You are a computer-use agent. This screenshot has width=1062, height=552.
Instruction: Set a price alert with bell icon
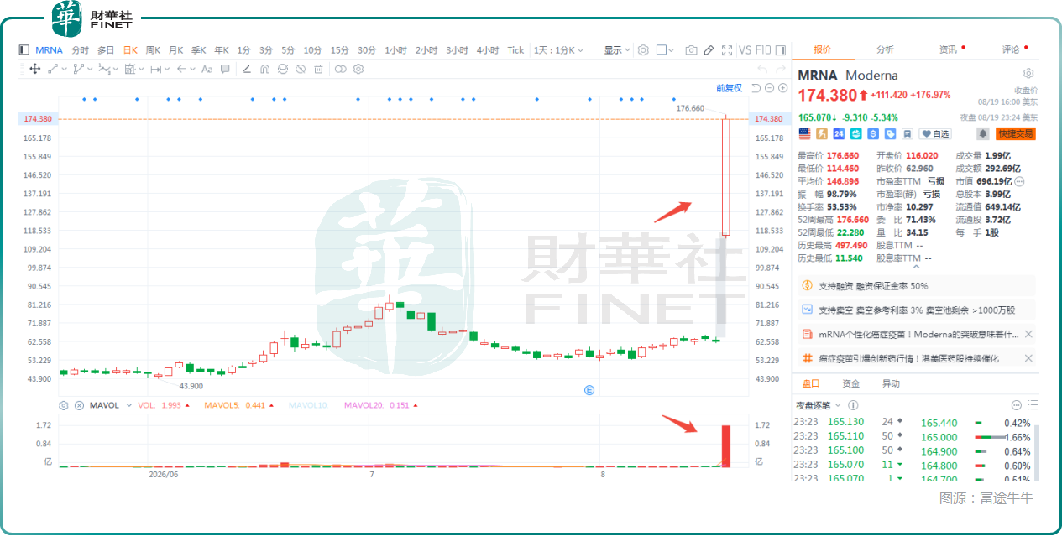pyautogui.click(x=983, y=133)
